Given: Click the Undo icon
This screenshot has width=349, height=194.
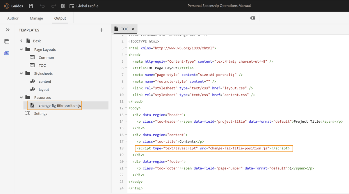Looking at the screenshot, I should tap(42, 6).
